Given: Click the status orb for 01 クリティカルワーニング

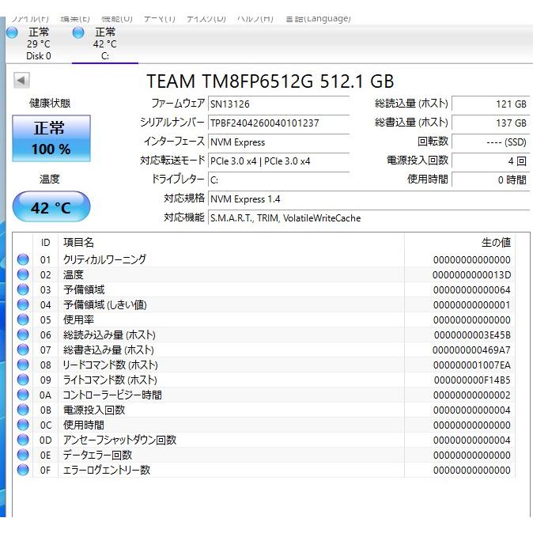Looking at the screenshot, I should tap(23, 259).
